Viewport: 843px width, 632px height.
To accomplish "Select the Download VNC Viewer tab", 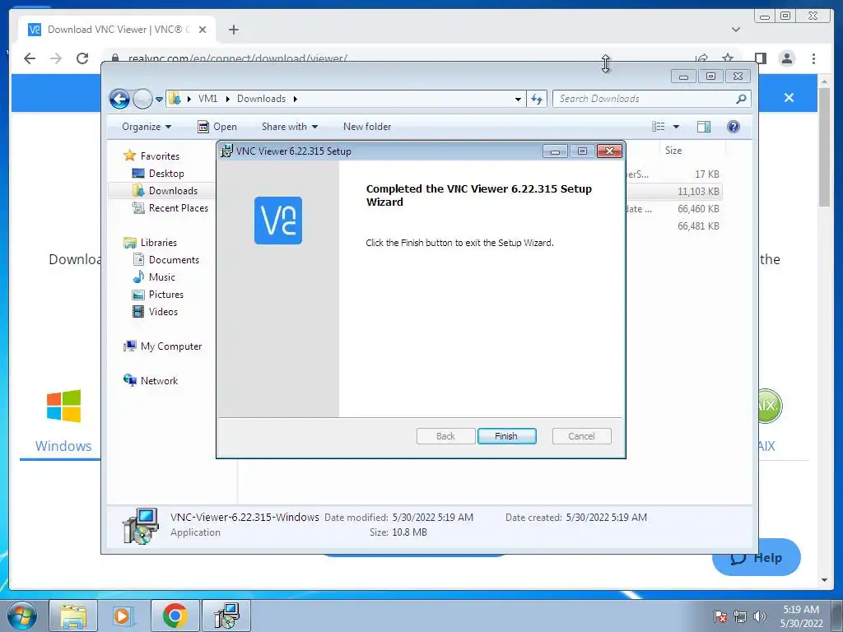I will pyautogui.click(x=117, y=30).
